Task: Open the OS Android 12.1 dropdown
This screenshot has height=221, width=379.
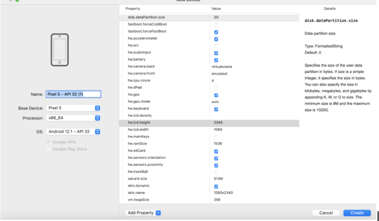Action: click(73, 132)
